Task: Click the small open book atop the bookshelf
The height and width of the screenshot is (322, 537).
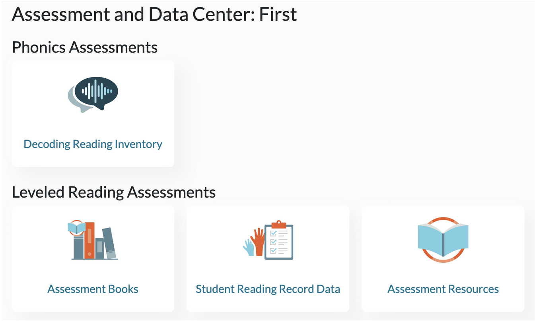Action: click(x=77, y=228)
